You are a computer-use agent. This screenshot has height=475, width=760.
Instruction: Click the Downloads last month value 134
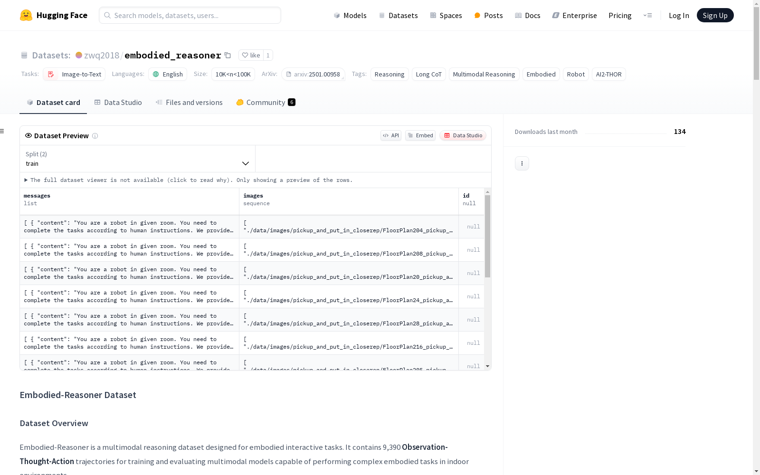coord(680,132)
